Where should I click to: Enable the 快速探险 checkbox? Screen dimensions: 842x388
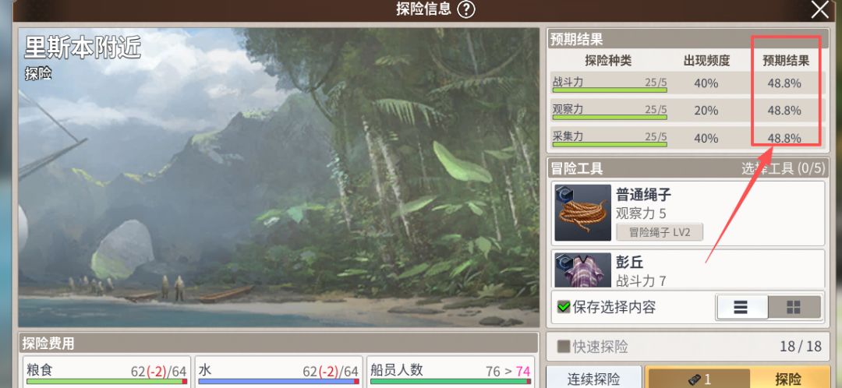pos(564,346)
